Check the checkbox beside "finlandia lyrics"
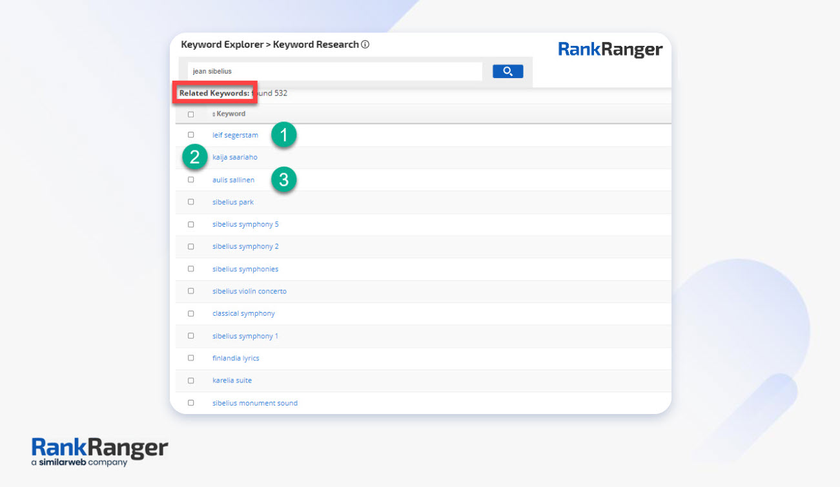Viewport: 840px width, 487px height. click(x=190, y=358)
